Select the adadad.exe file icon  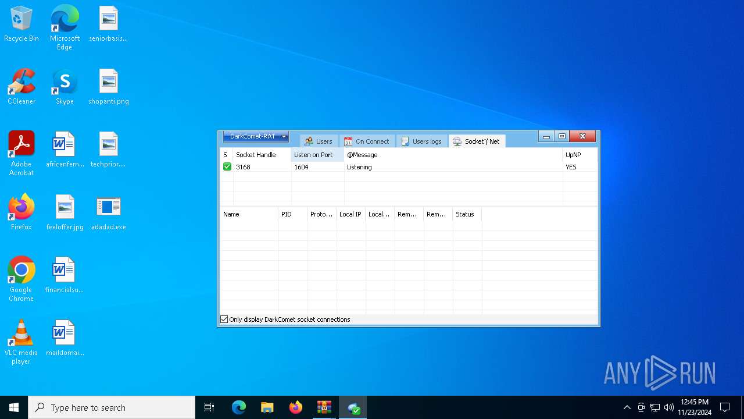(x=109, y=213)
